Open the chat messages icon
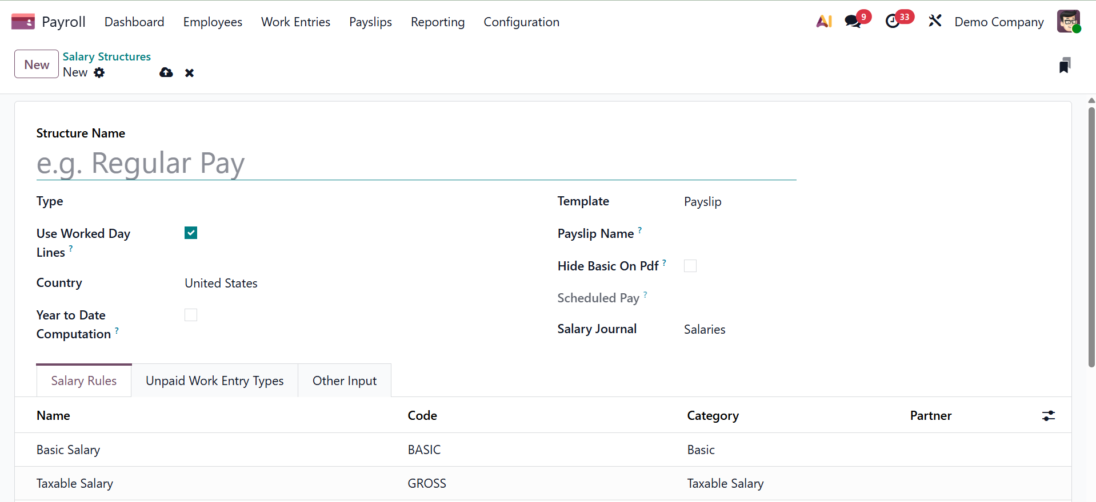The image size is (1096, 502). 853,22
